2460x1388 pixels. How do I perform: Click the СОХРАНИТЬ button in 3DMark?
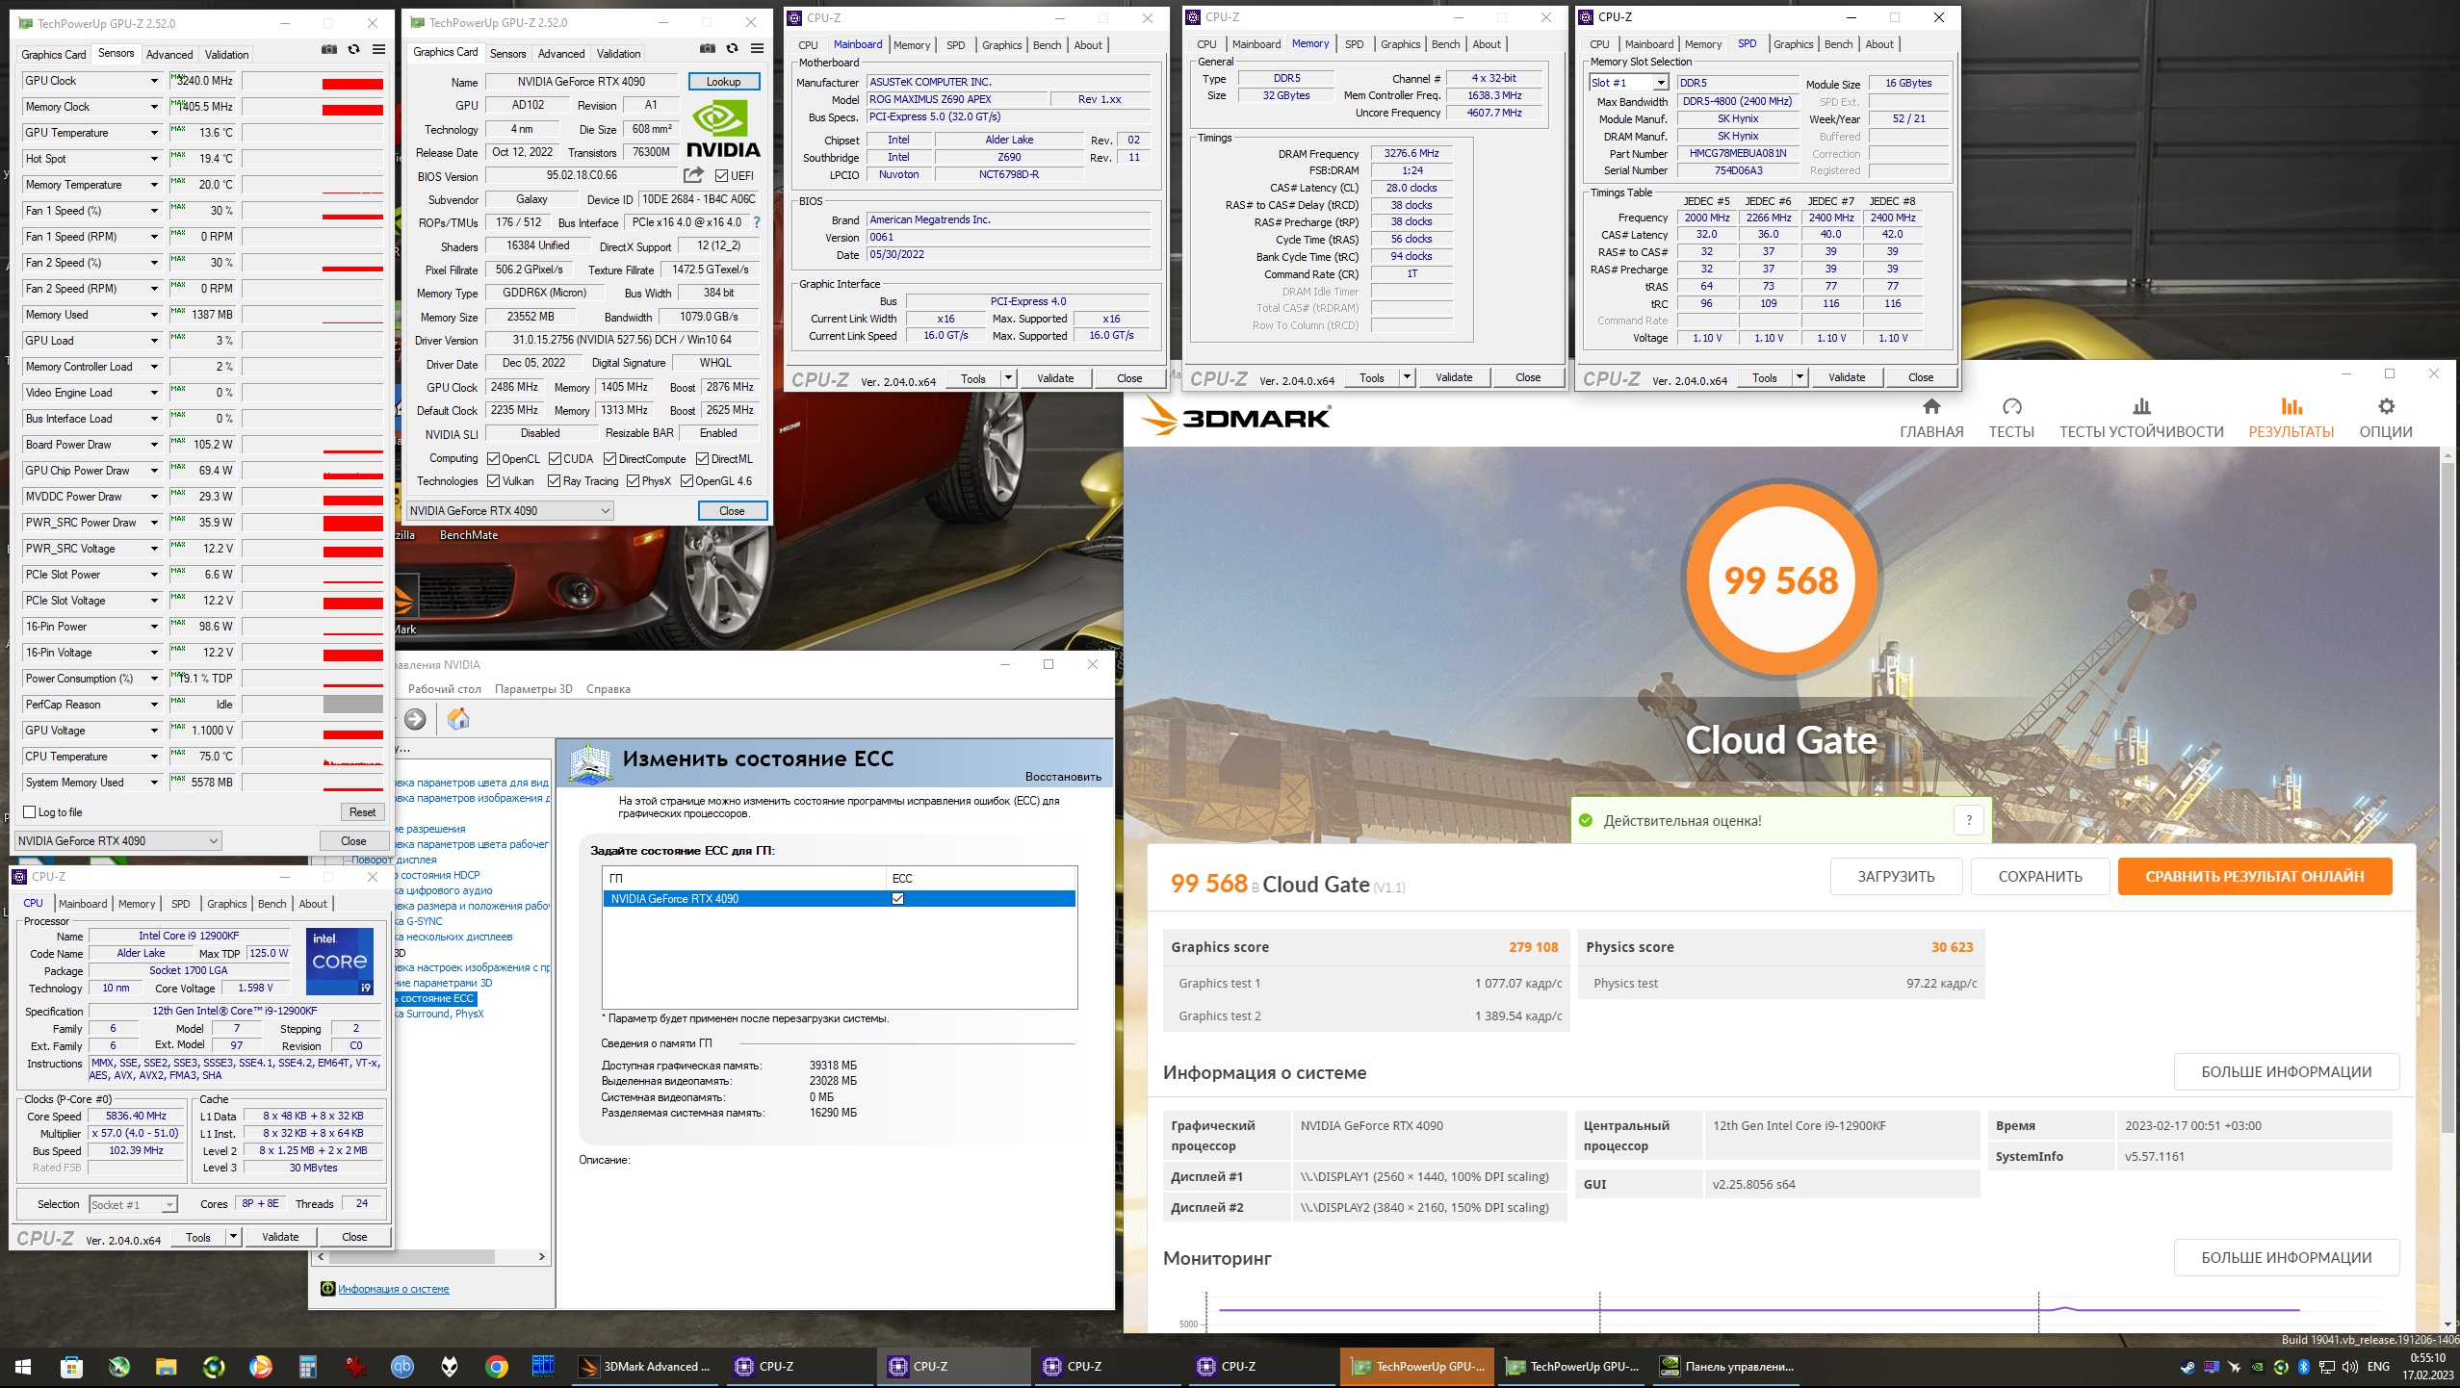2040,877
